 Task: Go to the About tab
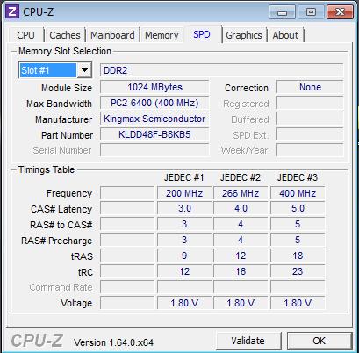285,35
